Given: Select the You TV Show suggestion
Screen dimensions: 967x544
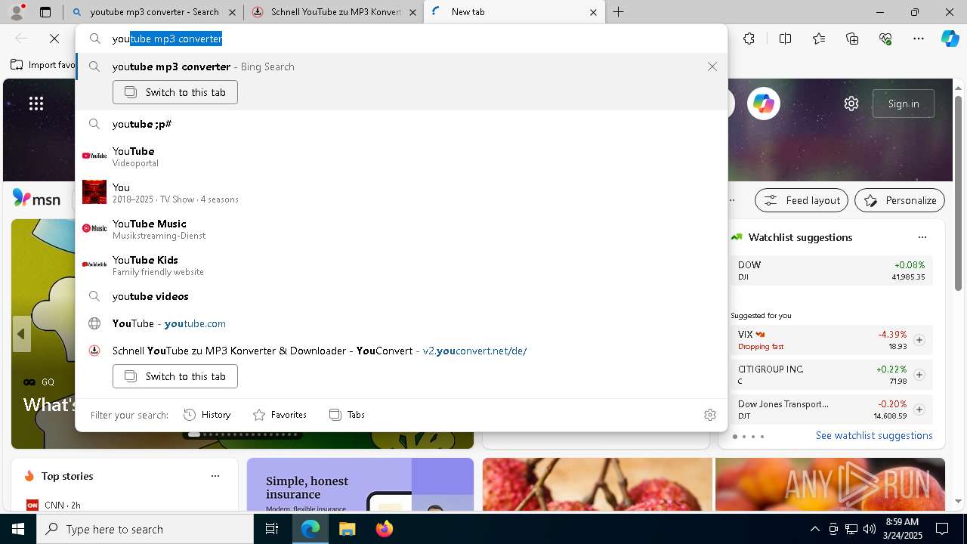Looking at the screenshot, I should pos(401,193).
